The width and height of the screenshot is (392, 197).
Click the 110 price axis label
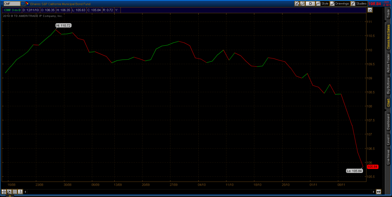coord(369,50)
